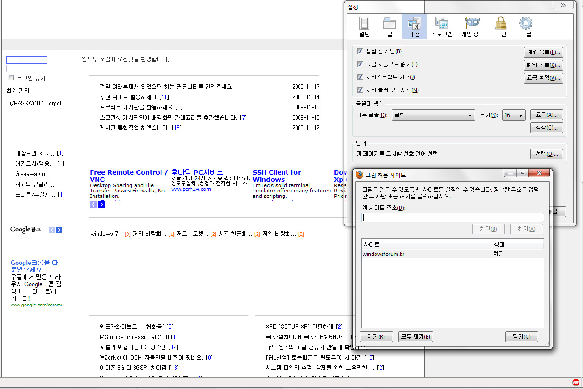583x389 pixels.
Task: Click 예외 목록(X) button for images
Action: [x=543, y=65]
